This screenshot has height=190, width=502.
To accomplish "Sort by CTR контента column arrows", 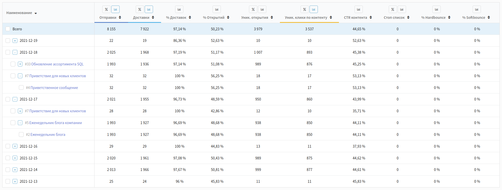I will click(371, 18).
